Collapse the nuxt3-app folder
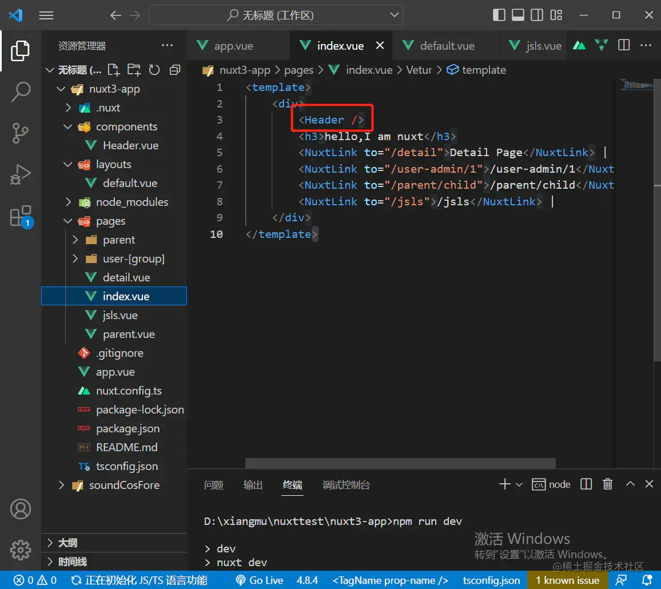Image resolution: width=661 pixels, height=589 pixels. (x=61, y=89)
